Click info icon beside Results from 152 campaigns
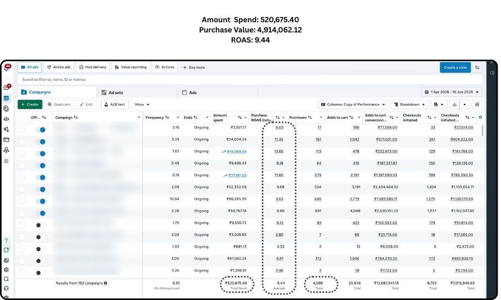 click(106, 283)
